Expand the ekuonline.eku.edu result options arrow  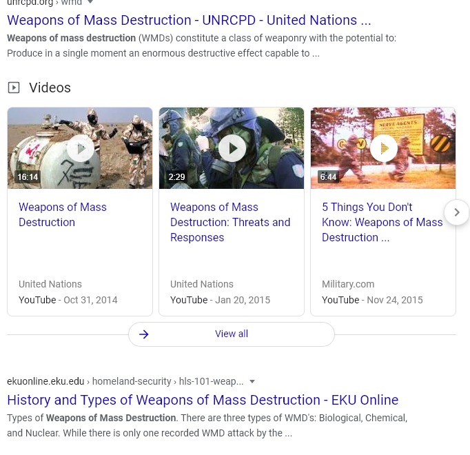[252, 381]
